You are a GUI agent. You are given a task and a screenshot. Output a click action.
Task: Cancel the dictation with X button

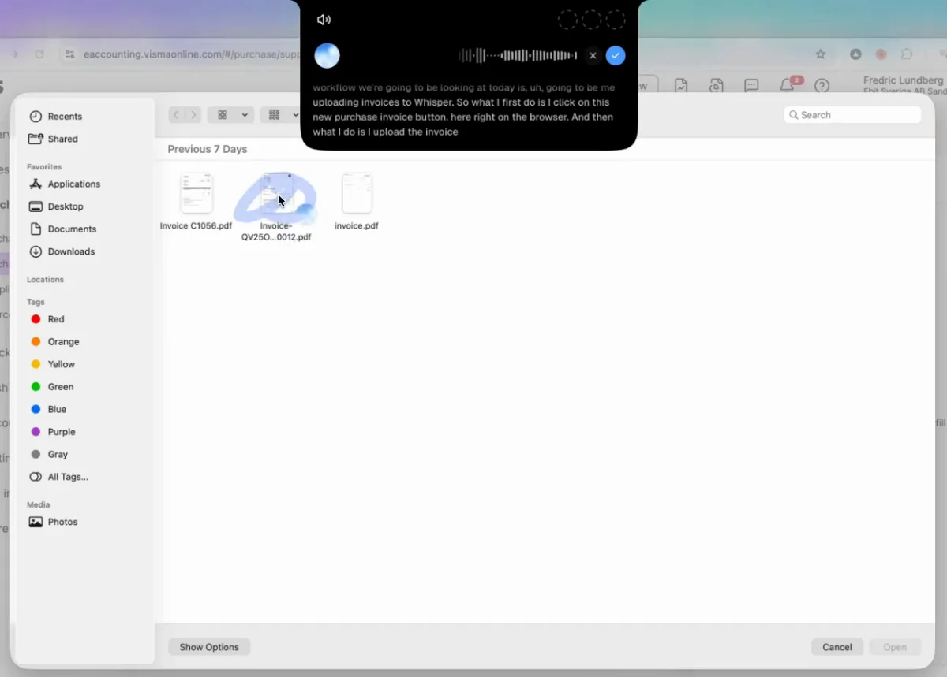[593, 56]
